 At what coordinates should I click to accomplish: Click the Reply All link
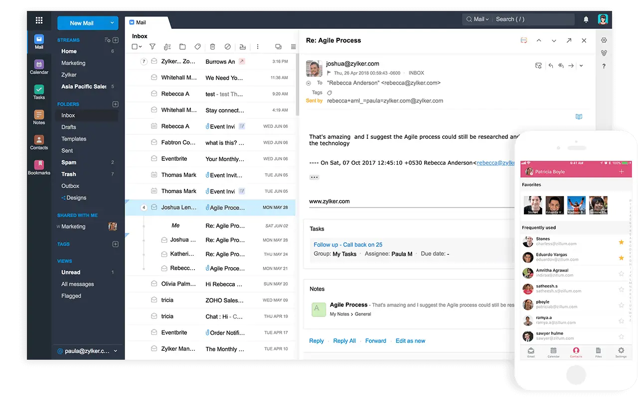pos(344,341)
